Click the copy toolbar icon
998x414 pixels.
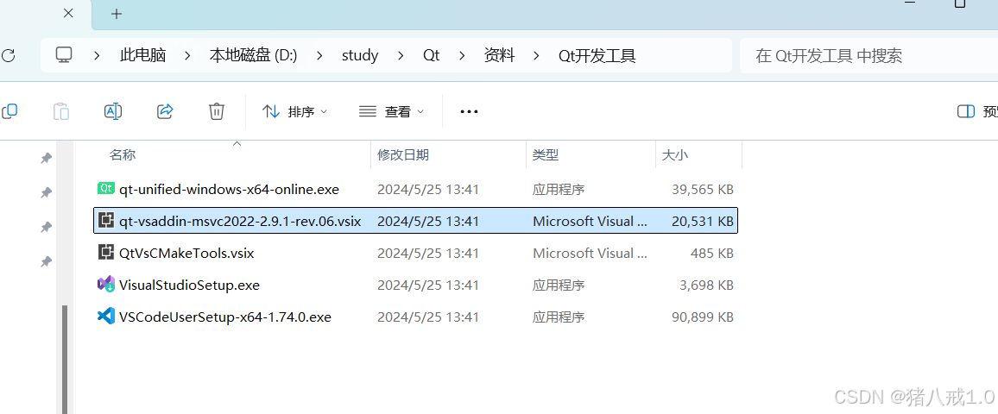coord(9,112)
